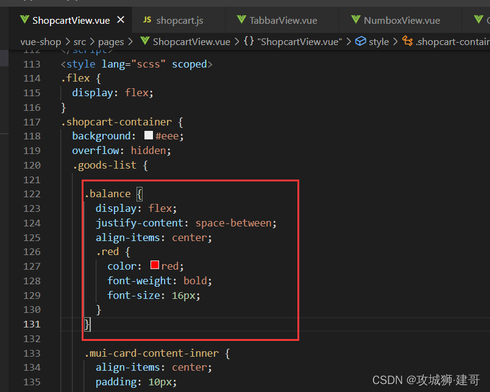Click the align-items property on line 125

pos(128,238)
